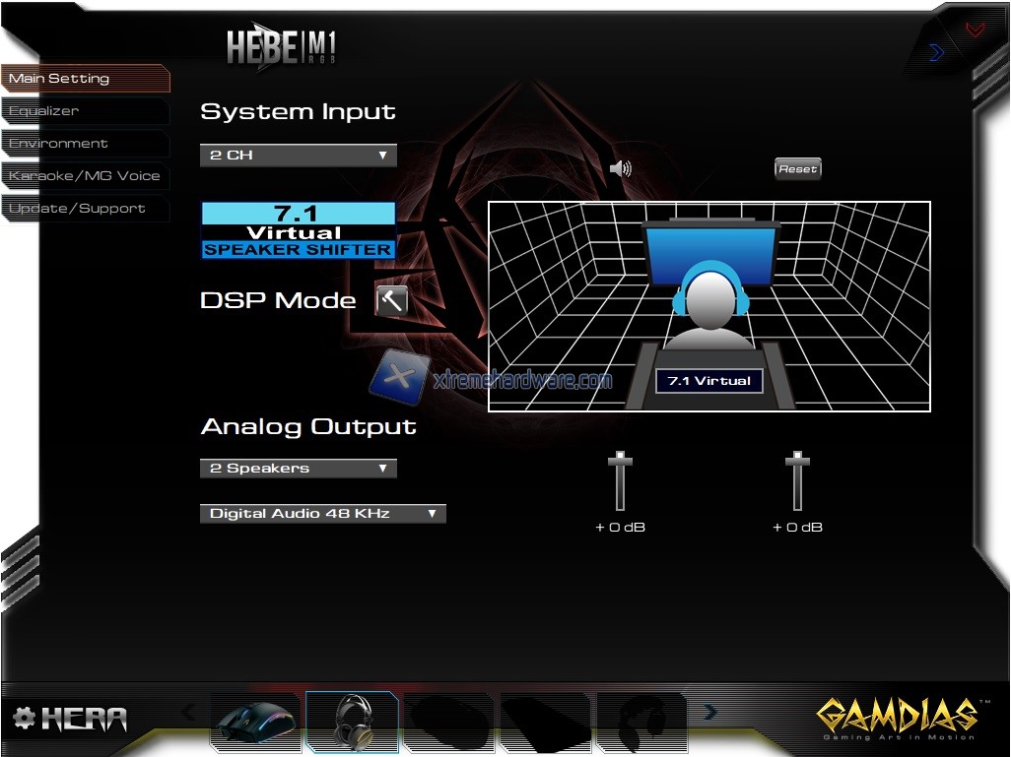Viewport: 1011px width, 757px height.
Task: Click the speaker volume icon
Action: pyautogui.click(x=620, y=169)
